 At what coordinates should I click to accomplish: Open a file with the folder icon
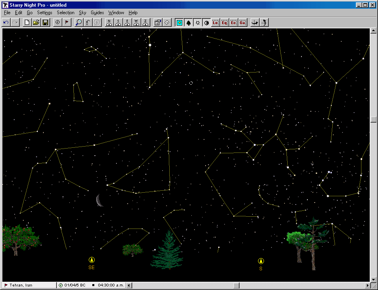pyautogui.click(x=36, y=22)
